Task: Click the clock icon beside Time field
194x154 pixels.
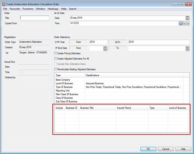Action: pyautogui.click(x=181, y=23)
